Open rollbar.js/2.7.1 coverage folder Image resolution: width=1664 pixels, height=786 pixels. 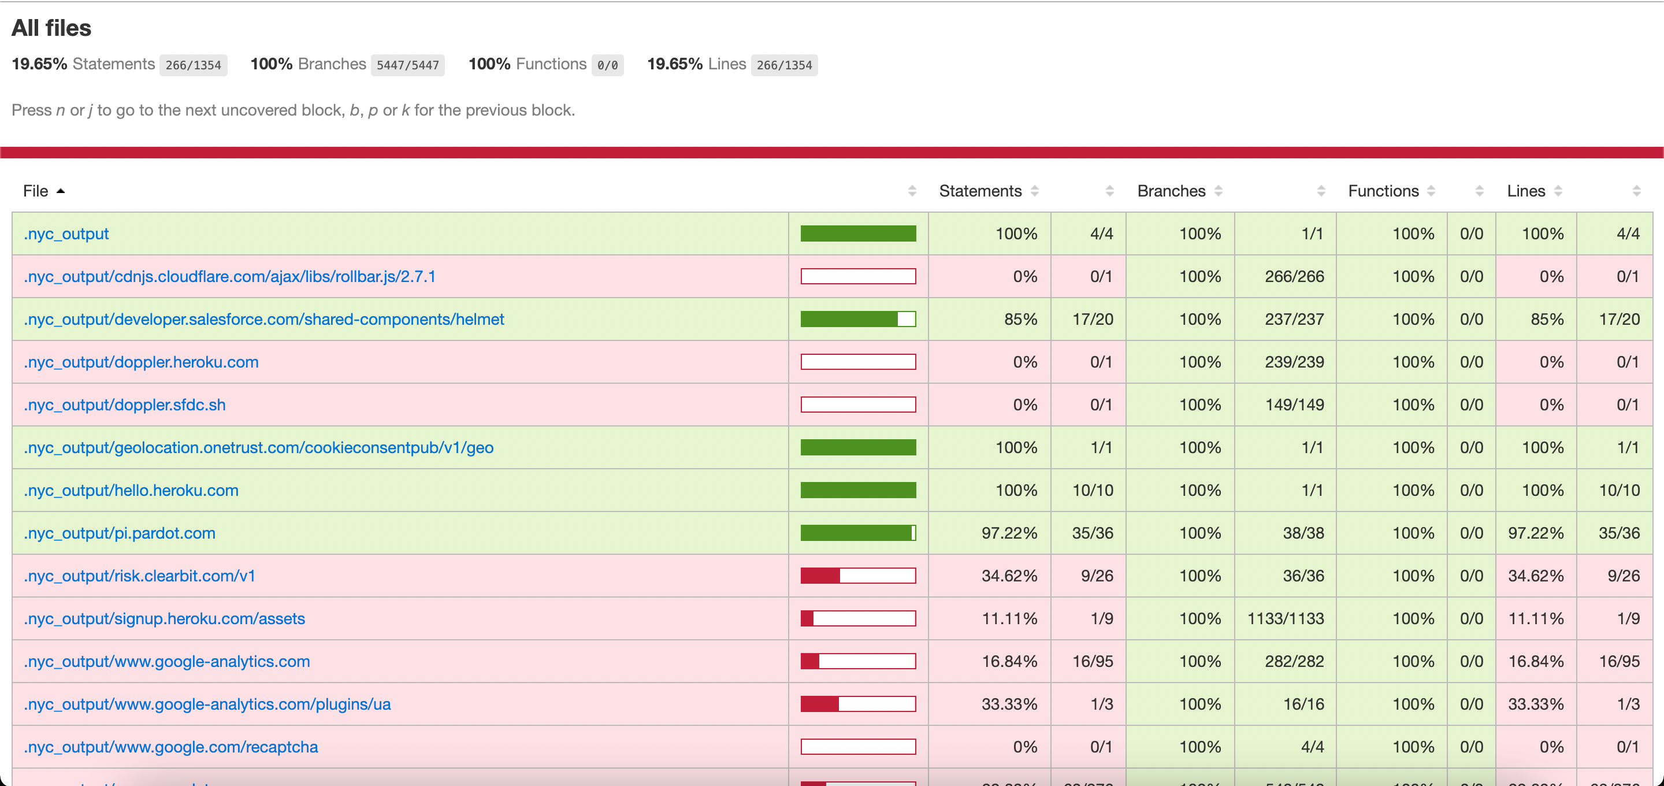coord(229,277)
